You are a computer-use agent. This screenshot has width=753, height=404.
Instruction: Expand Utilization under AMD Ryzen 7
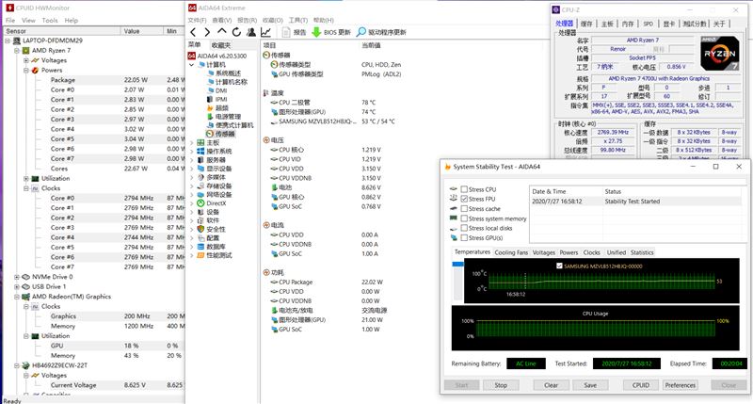click(x=26, y=179)
